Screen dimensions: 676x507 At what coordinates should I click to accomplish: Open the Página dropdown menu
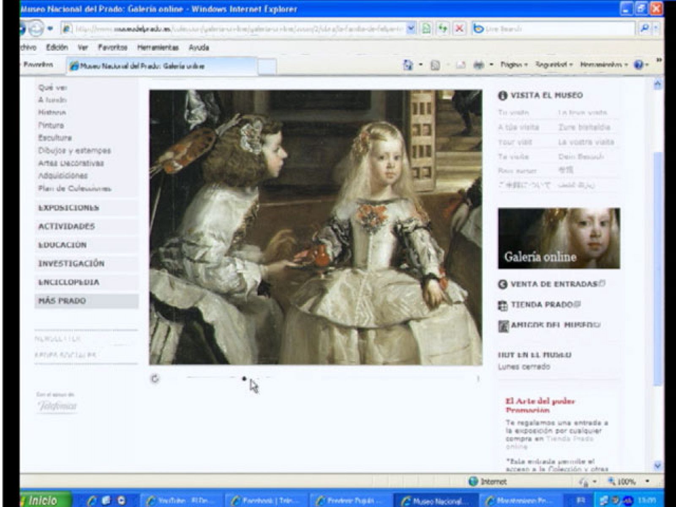coord(514,65)
